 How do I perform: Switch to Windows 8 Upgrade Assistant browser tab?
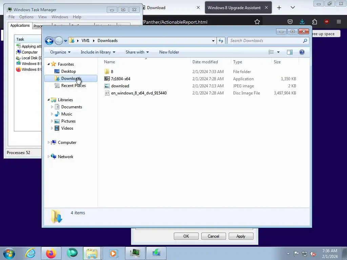click(234, 8)
